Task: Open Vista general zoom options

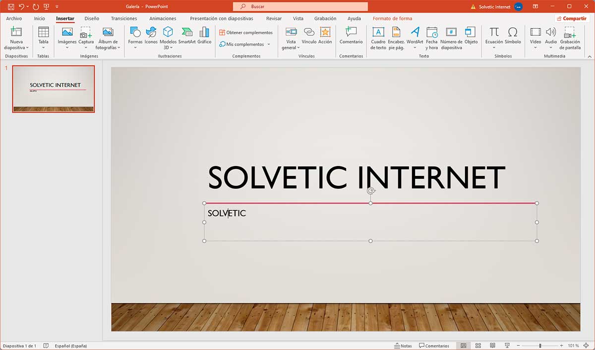Action: (291, 38)
